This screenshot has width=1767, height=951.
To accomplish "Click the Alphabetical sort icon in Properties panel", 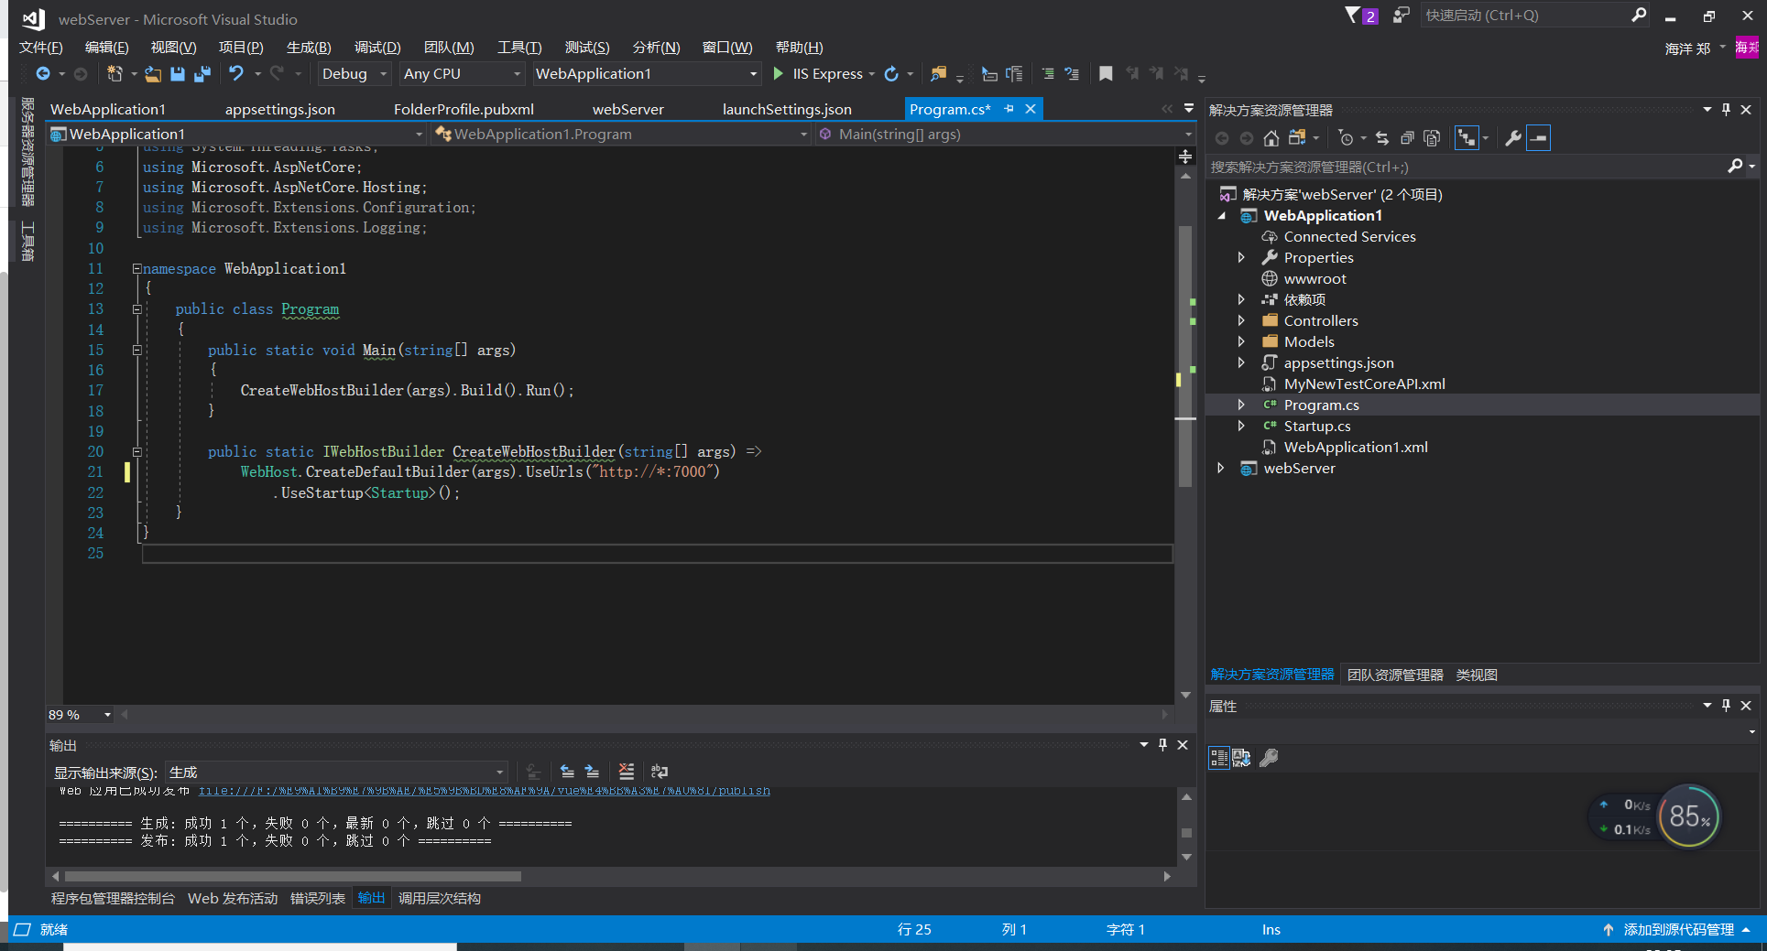I will (x=1241, y=758).
